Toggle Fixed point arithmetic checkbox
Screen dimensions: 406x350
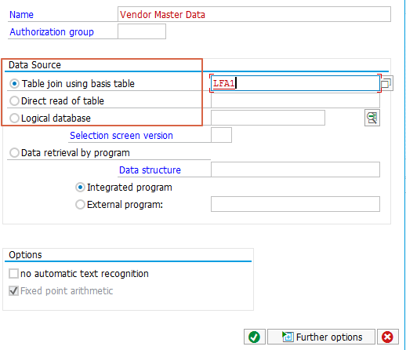(13, 291)
